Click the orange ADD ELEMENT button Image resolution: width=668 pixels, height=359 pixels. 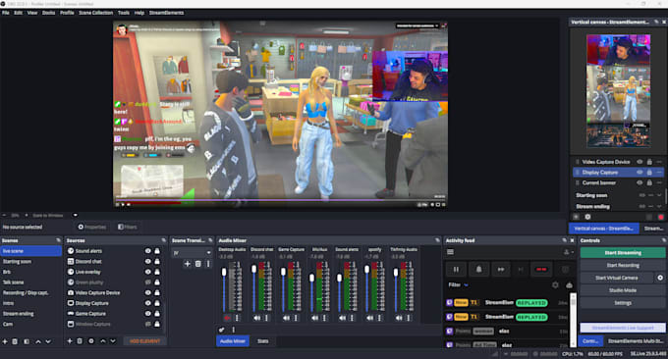click(144, 341)
